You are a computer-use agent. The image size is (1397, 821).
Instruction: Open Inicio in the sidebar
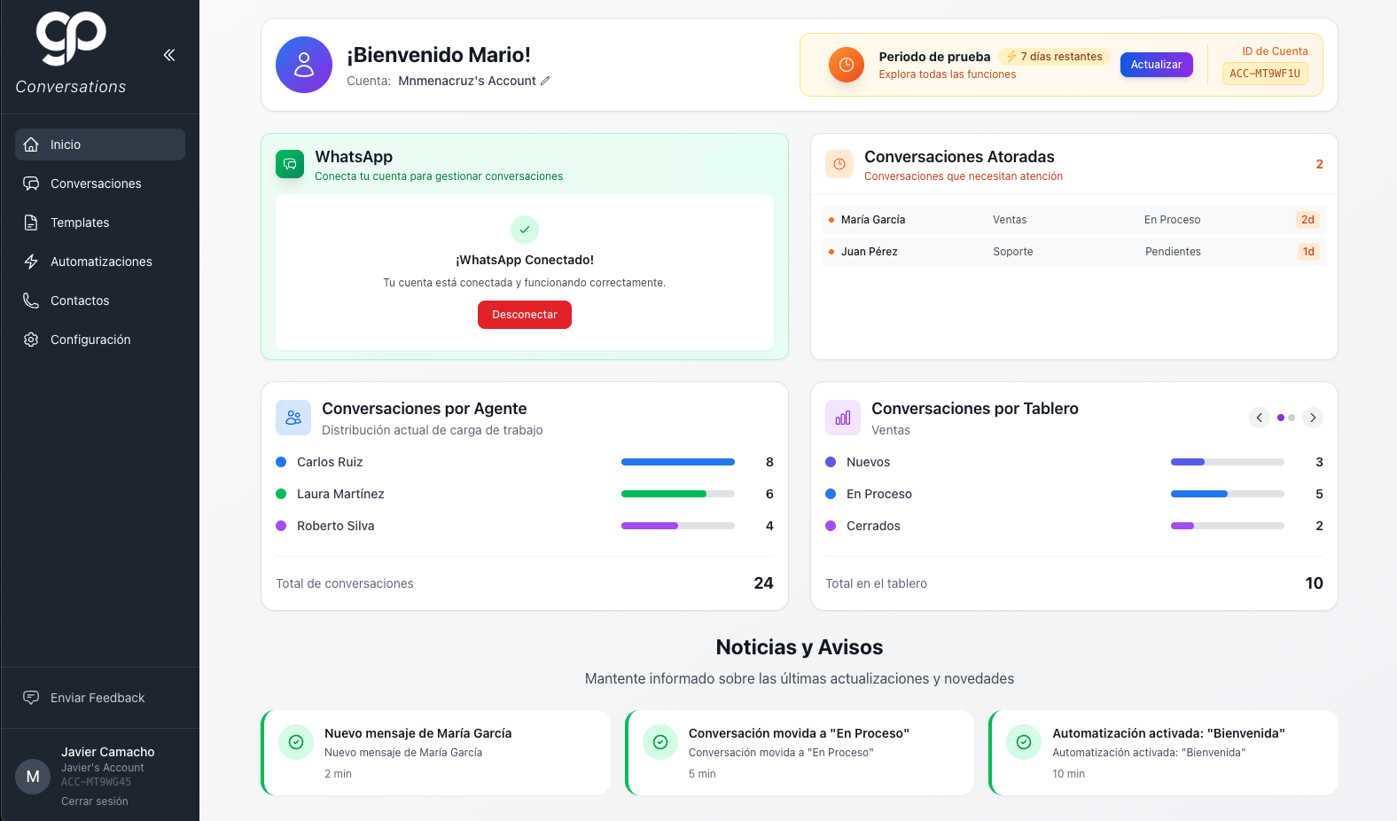click(x=100, y=145)
